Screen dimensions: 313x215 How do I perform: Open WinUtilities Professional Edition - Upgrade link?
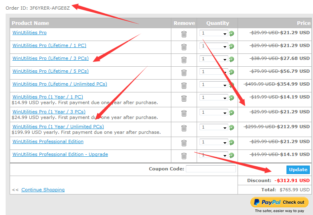click(x=60, y=154)
